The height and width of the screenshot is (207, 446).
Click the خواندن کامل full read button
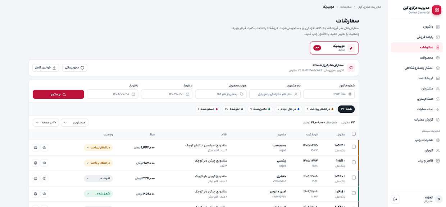point(46,67)
